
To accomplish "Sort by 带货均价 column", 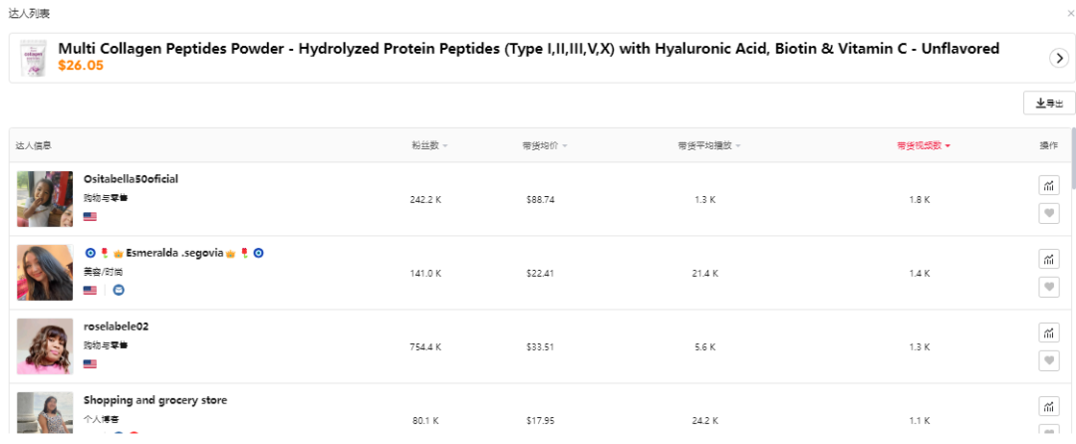I will tap(544, 145).
